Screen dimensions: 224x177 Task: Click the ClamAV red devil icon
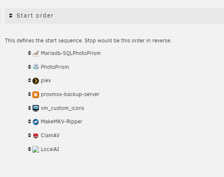(x=36, y=135)
